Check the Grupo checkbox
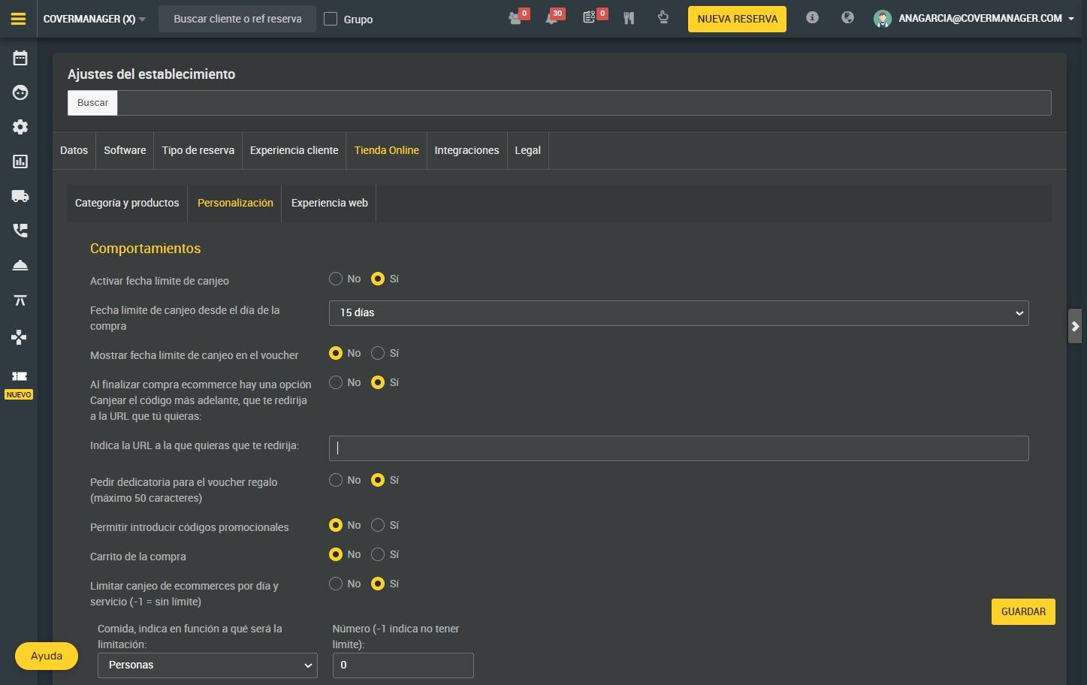Image resolution: width=1087 pixels, height=685 pixels. 331,19
